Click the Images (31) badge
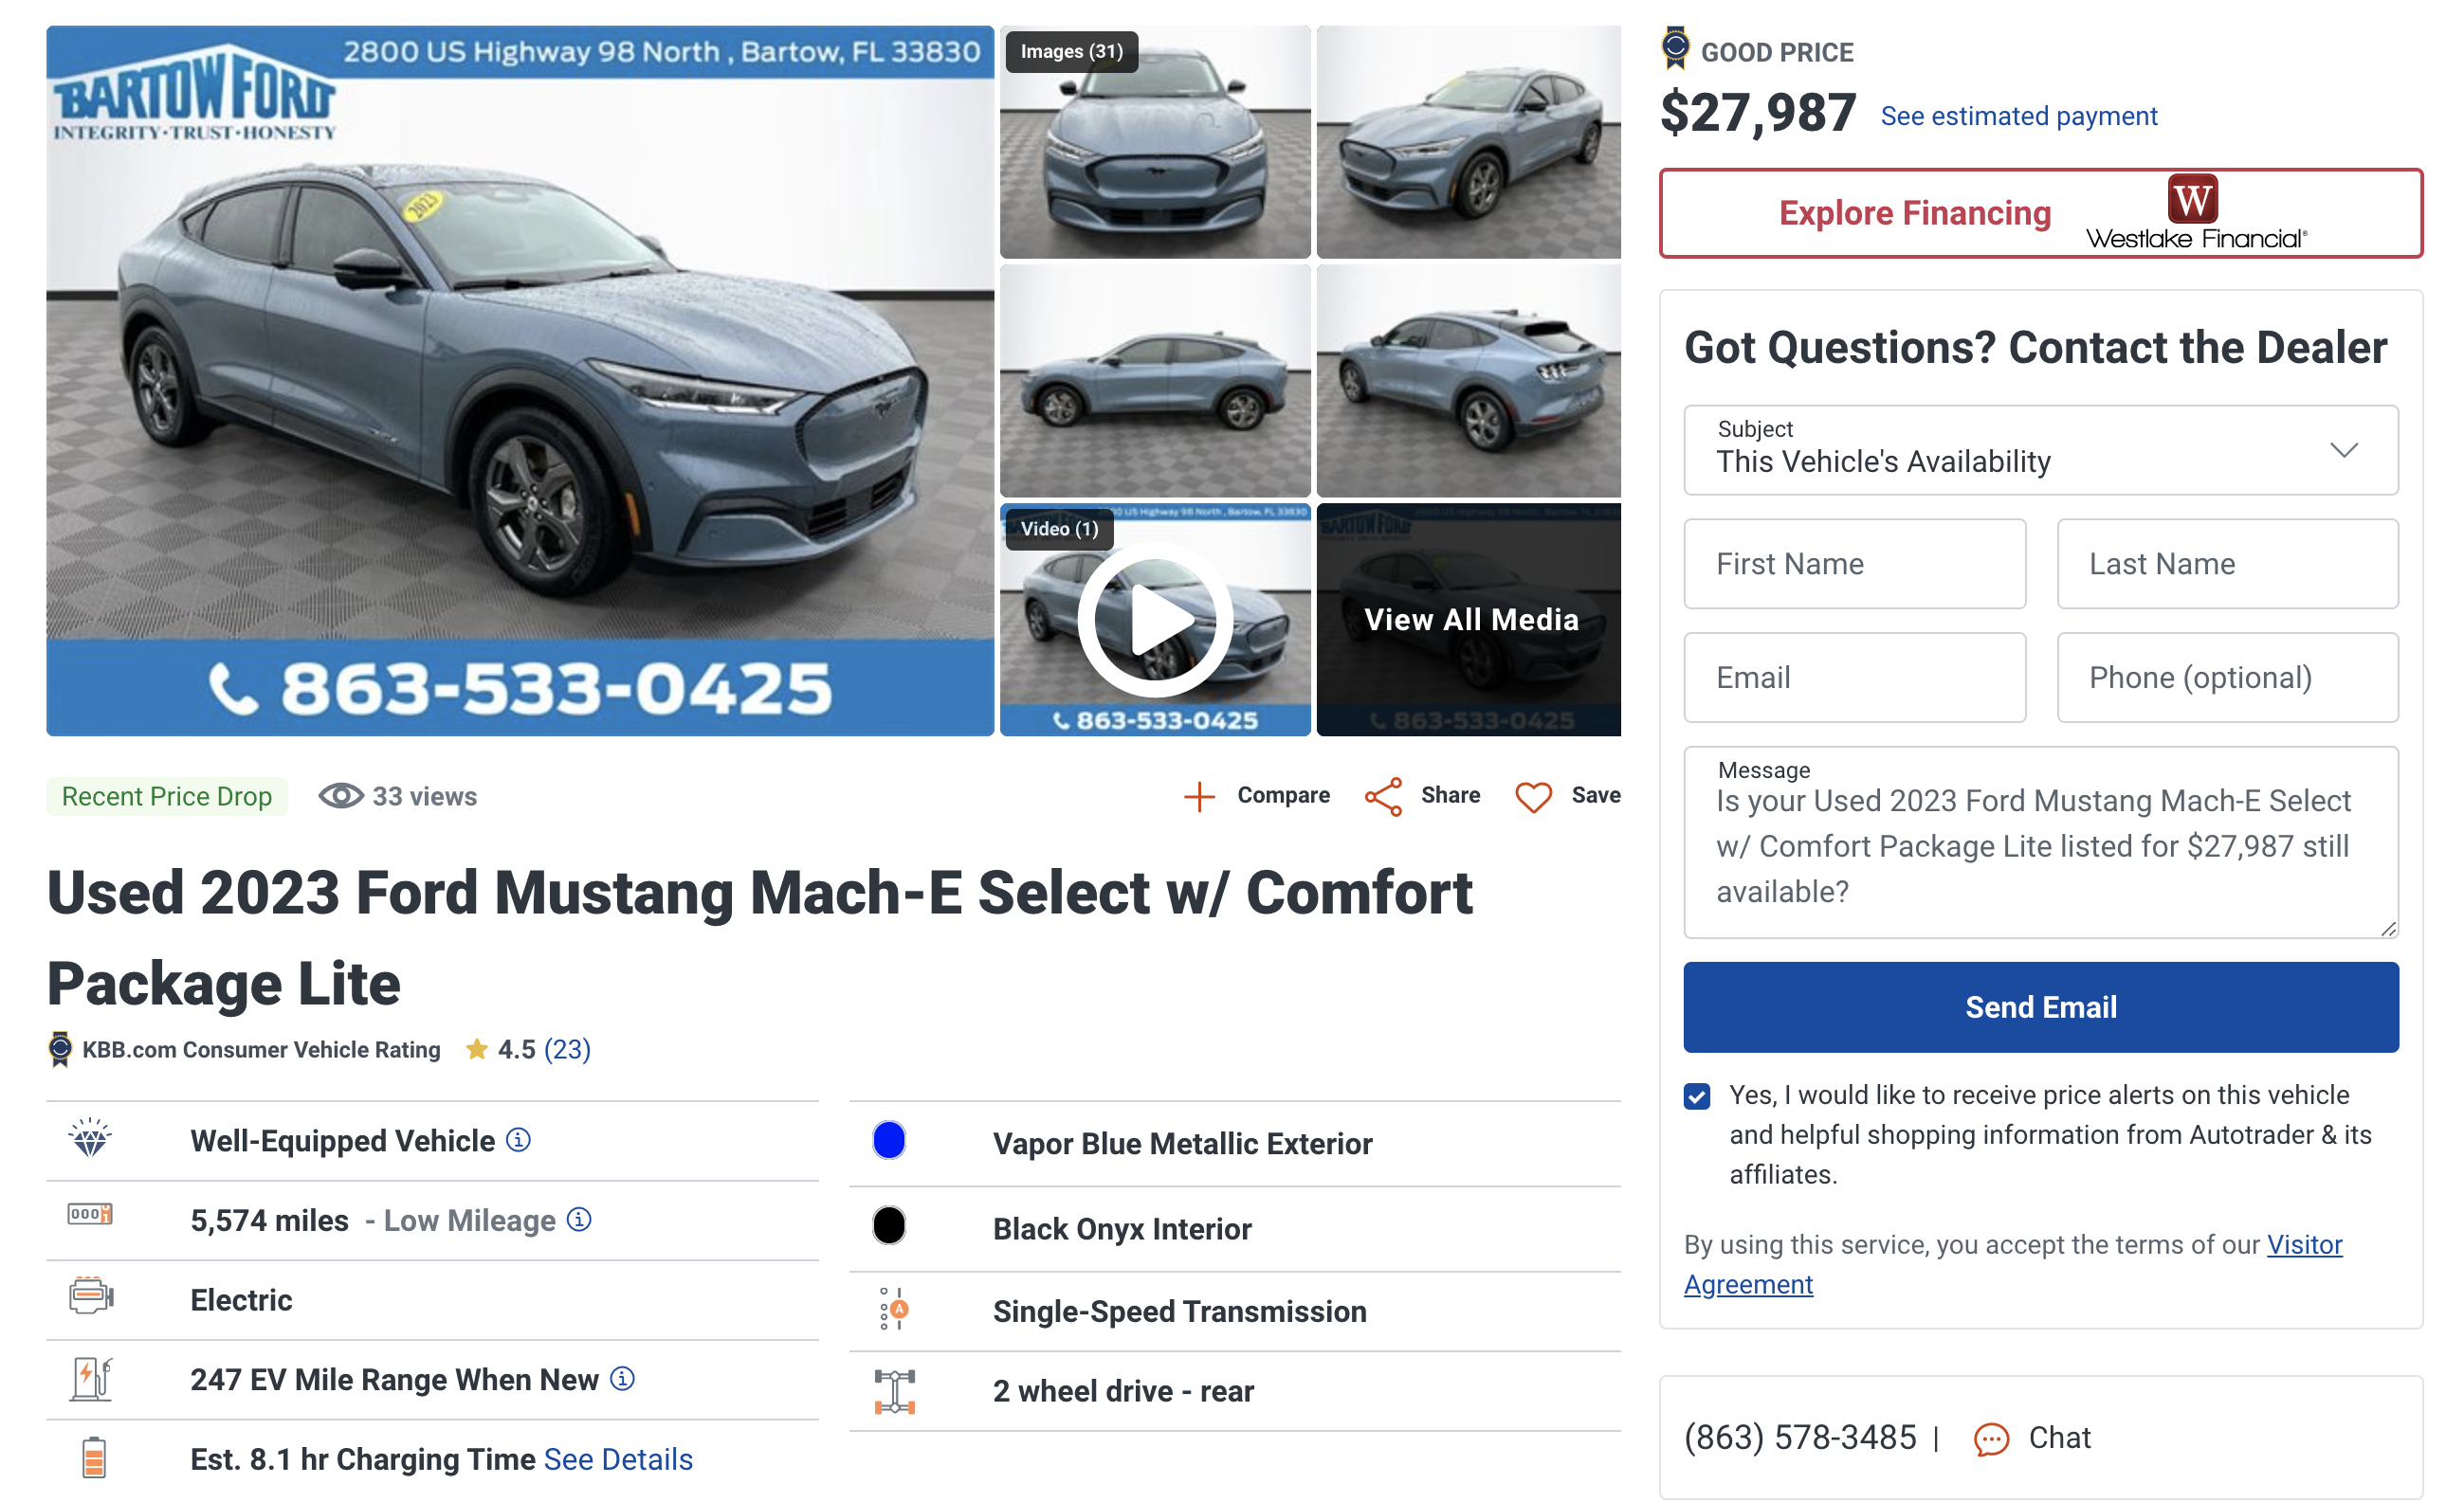This screenshot has height=1502, width=2464. [1072, 51]
